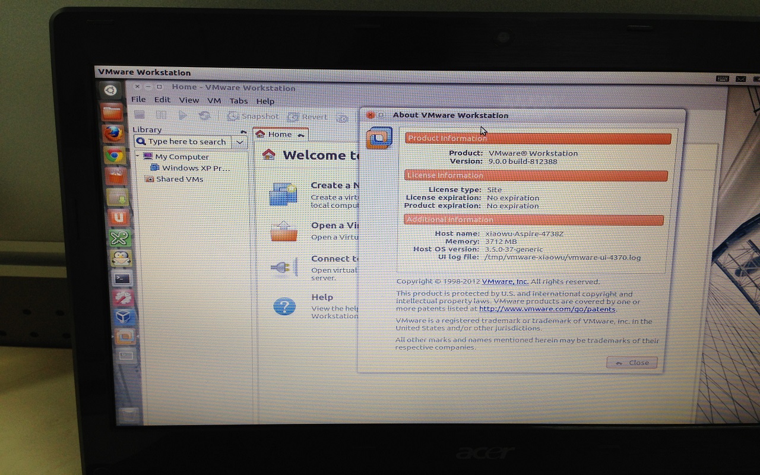Click the power off toolbar icon

click(140, 115)
